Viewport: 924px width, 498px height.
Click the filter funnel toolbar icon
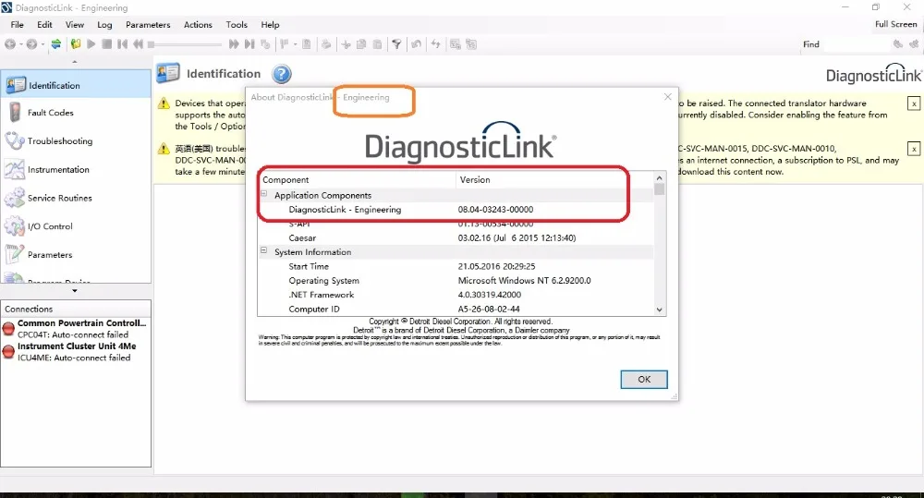(x=396, y=44)
